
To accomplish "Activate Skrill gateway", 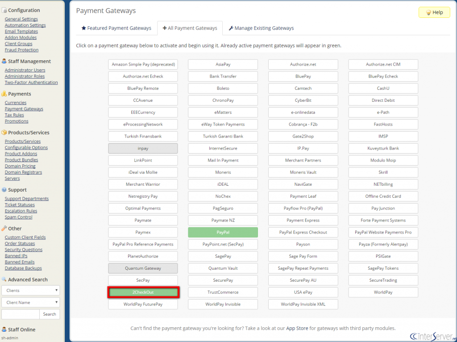I will [x=383, y=172].
